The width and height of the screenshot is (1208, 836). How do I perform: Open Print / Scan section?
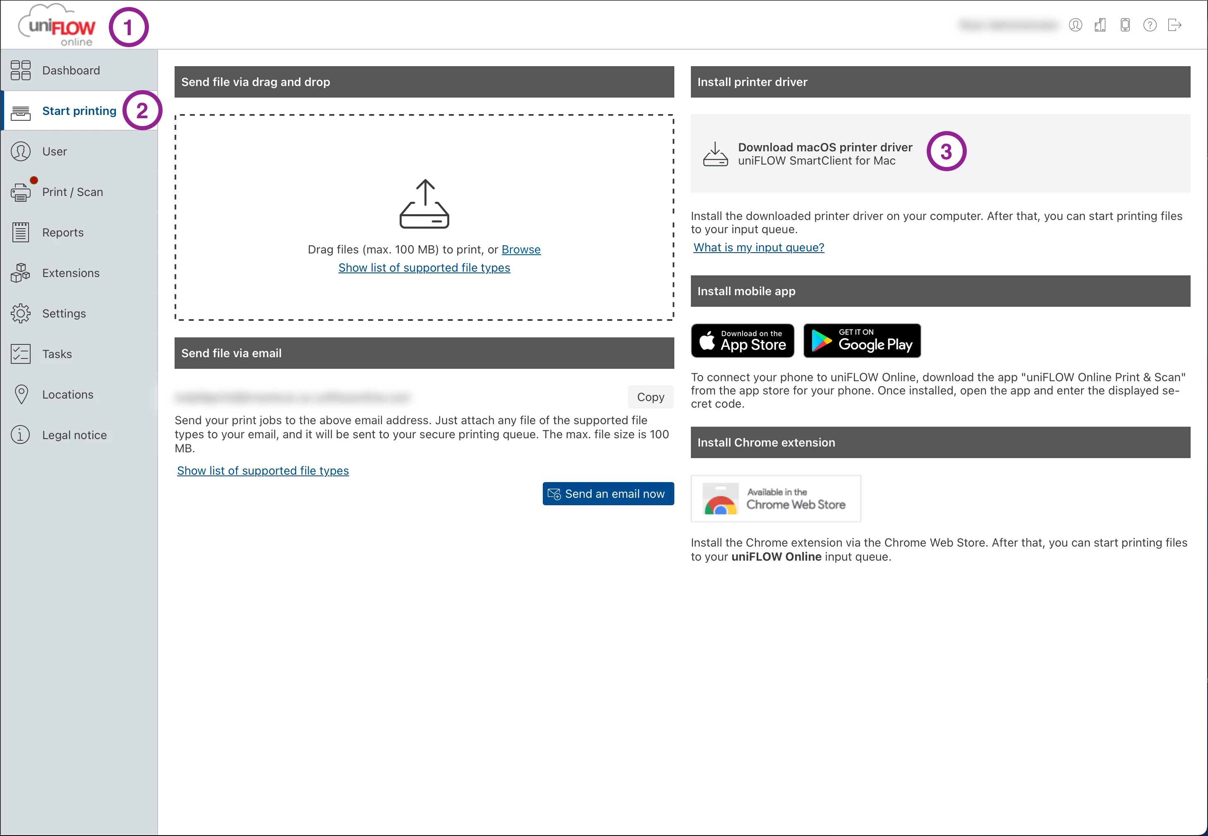coord(79,192)
